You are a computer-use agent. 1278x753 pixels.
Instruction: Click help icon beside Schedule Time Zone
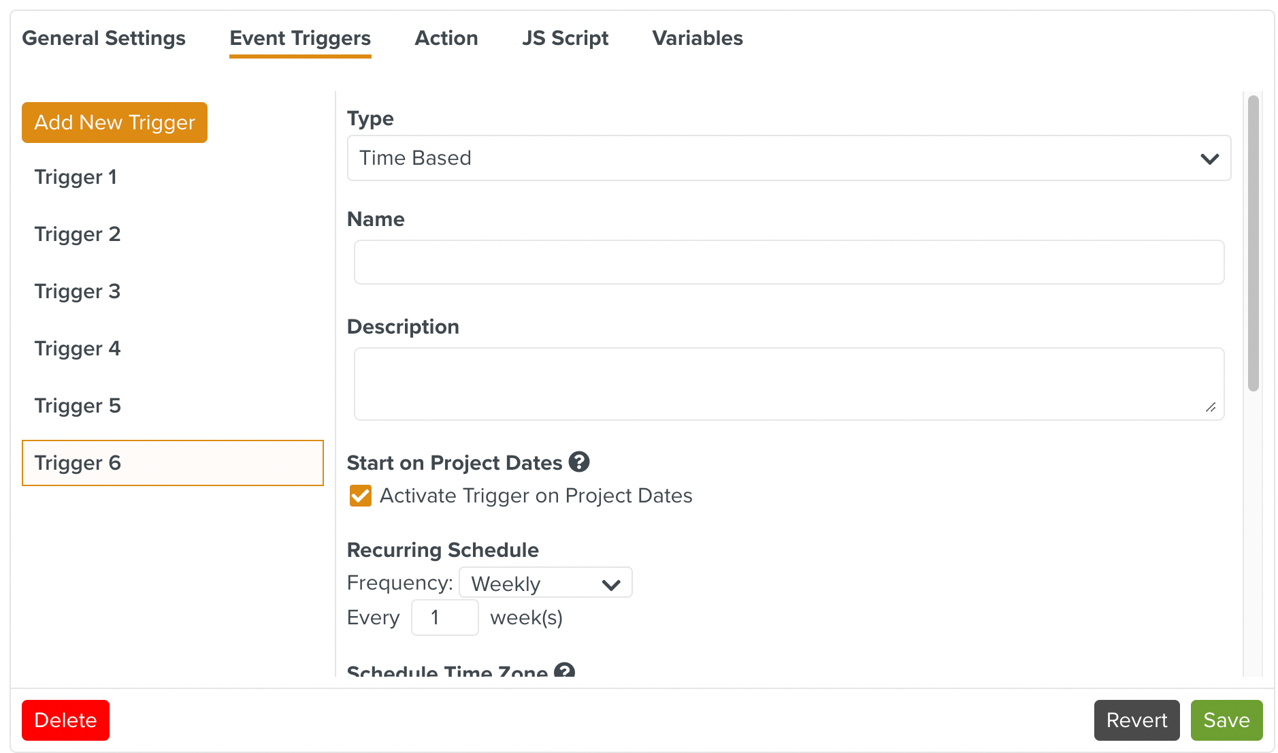(564, 671)
